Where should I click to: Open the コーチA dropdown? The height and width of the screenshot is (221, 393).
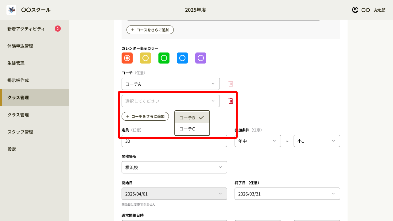(171, 84)
